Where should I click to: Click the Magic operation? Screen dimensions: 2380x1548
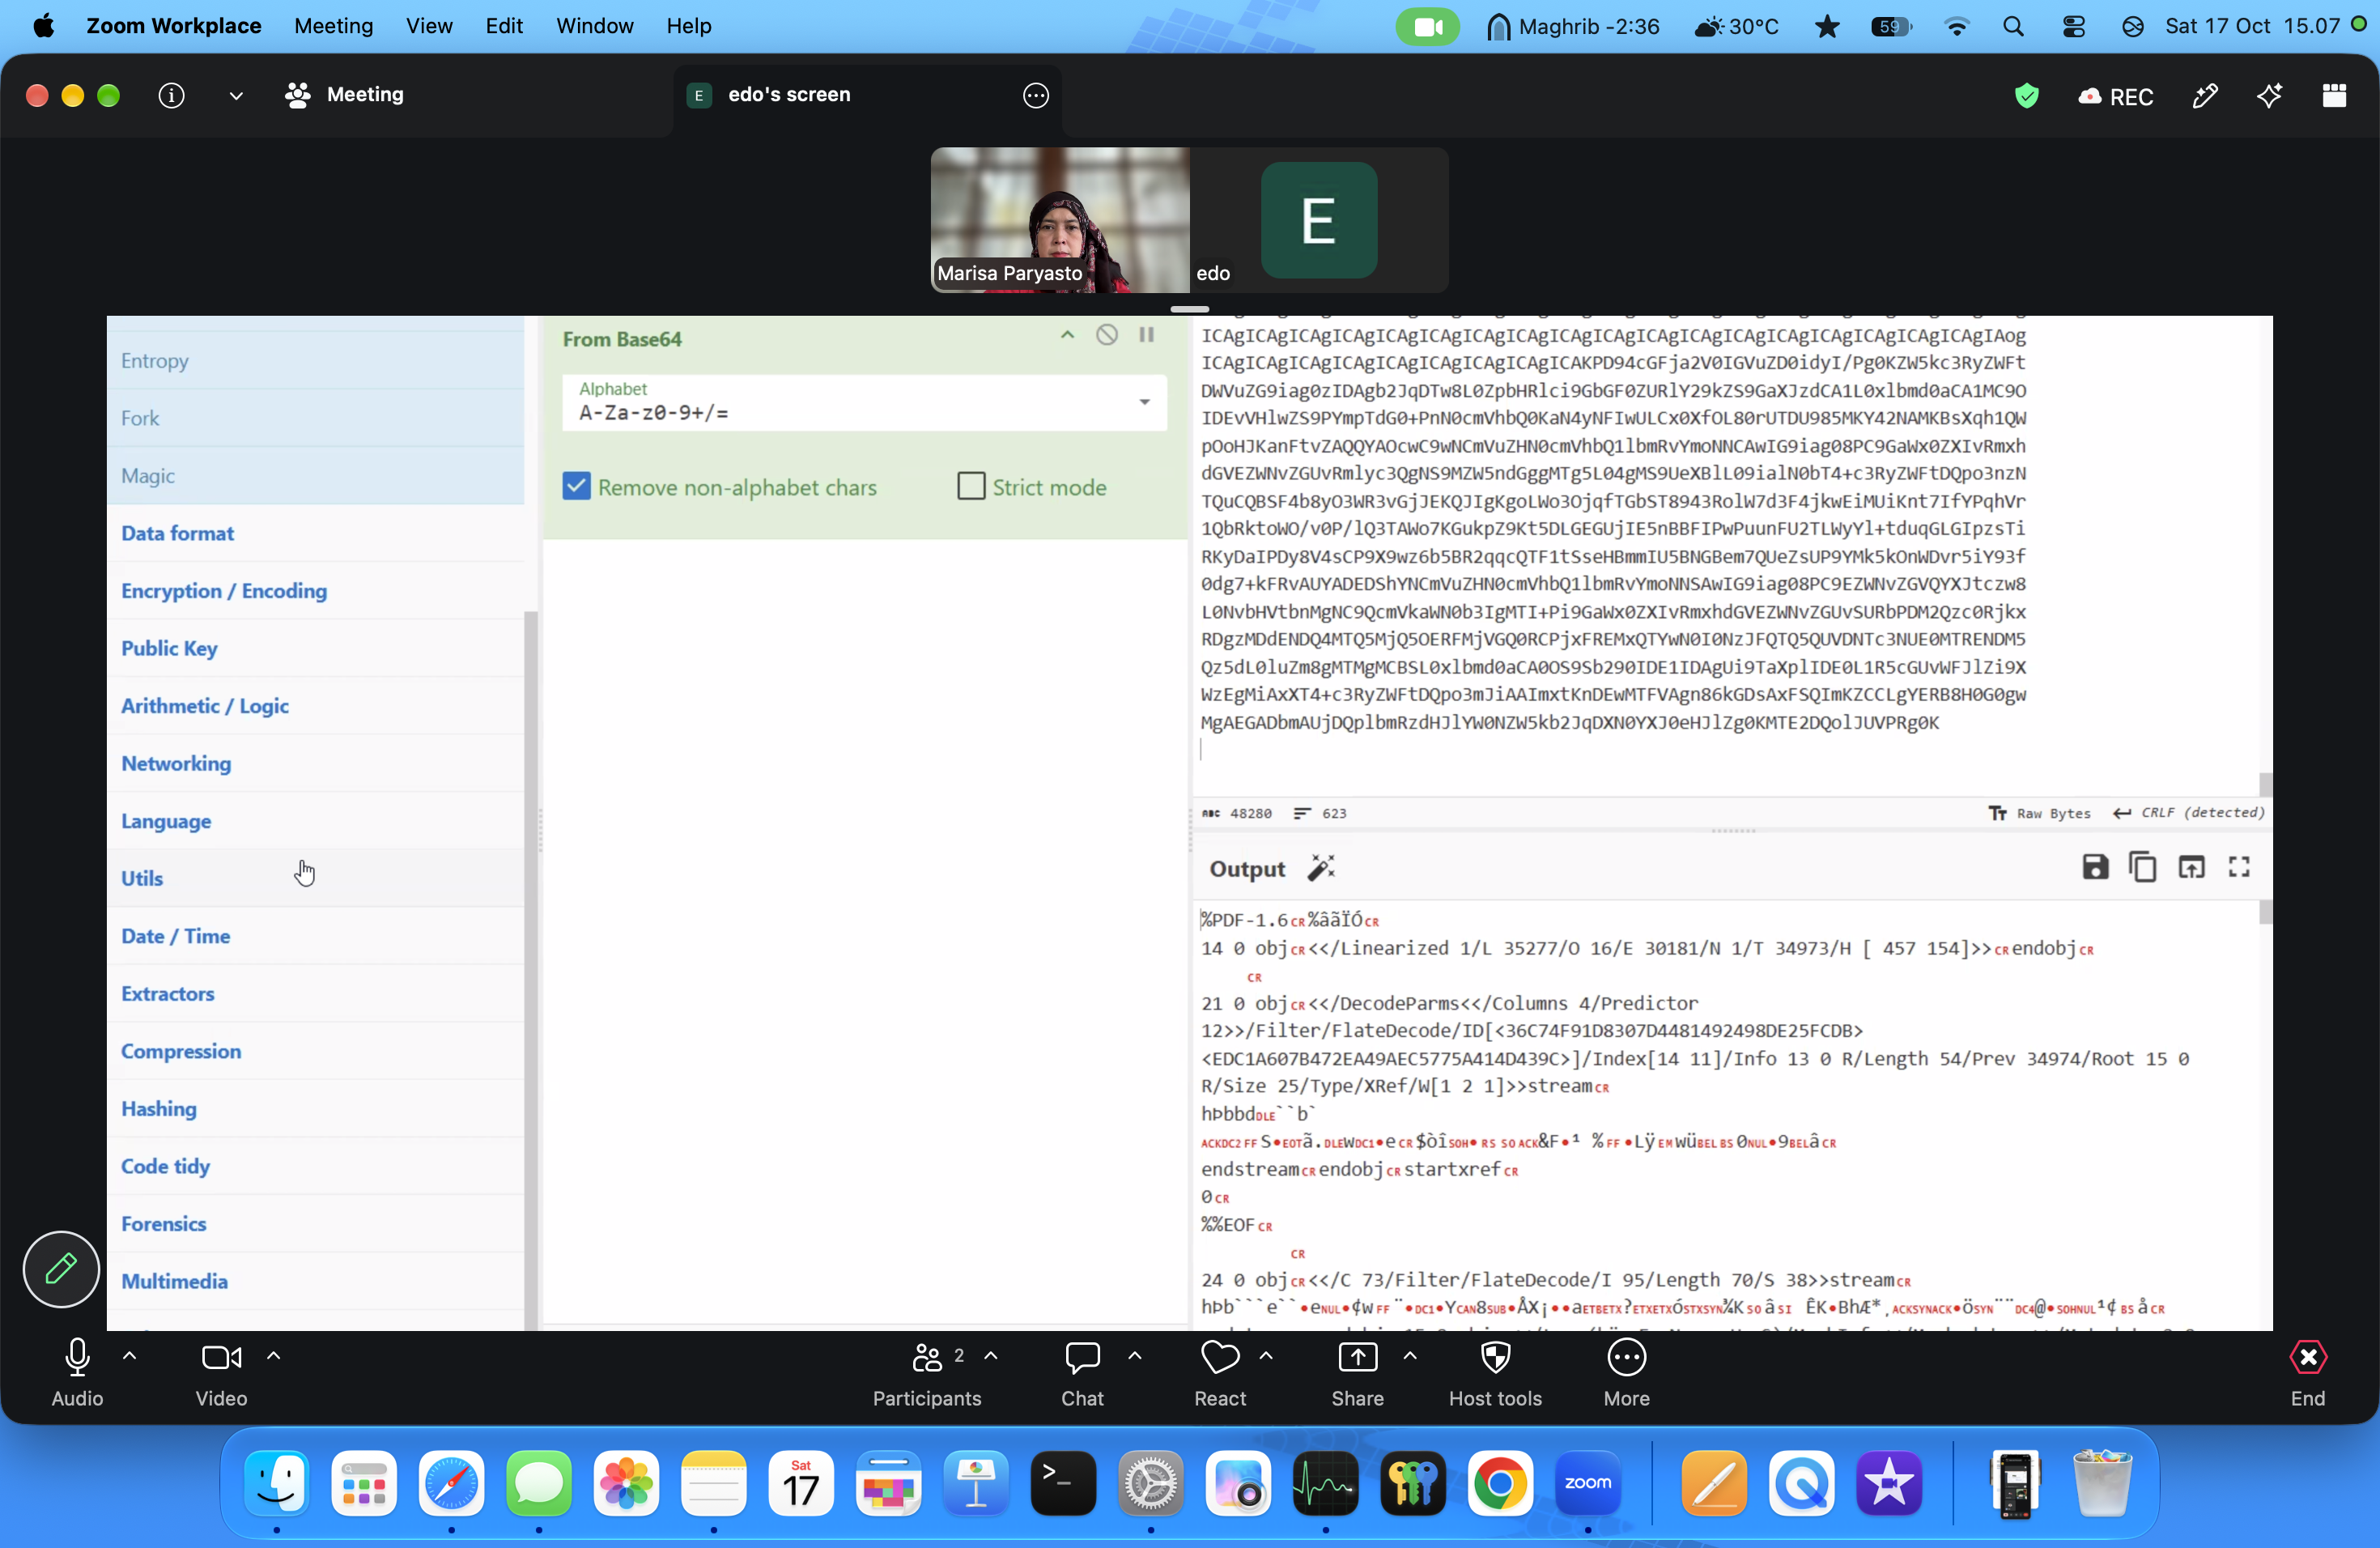pos(315,476)
